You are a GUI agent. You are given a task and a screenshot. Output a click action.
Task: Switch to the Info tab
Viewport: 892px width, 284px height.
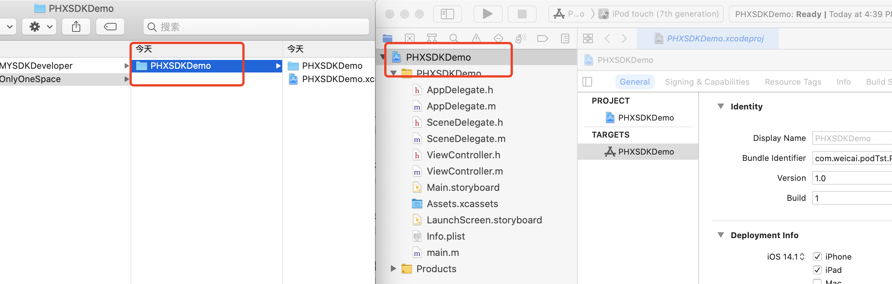(844, 82)
